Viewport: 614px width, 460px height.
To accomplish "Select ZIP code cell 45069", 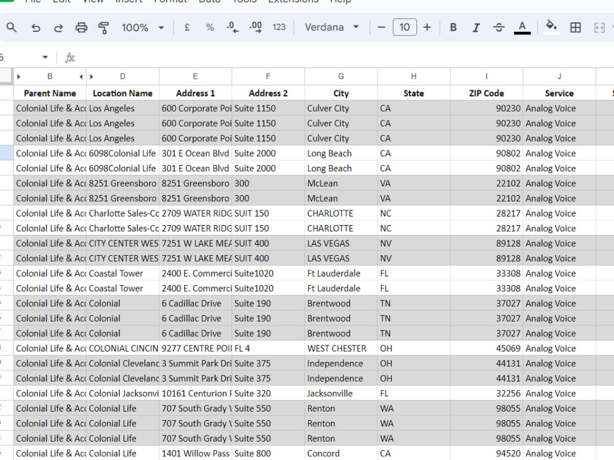I will (x=487, y=348).
